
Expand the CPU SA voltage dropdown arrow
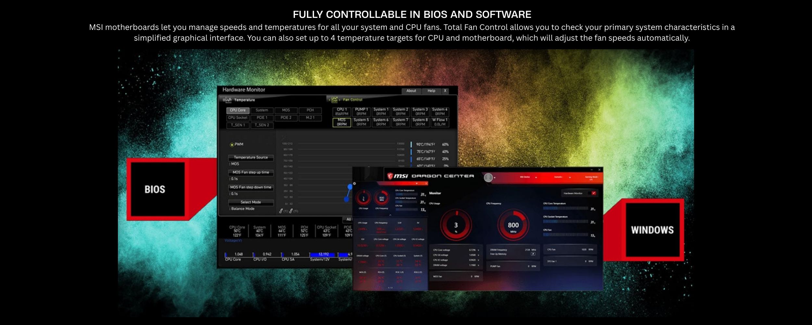point(478,255)
